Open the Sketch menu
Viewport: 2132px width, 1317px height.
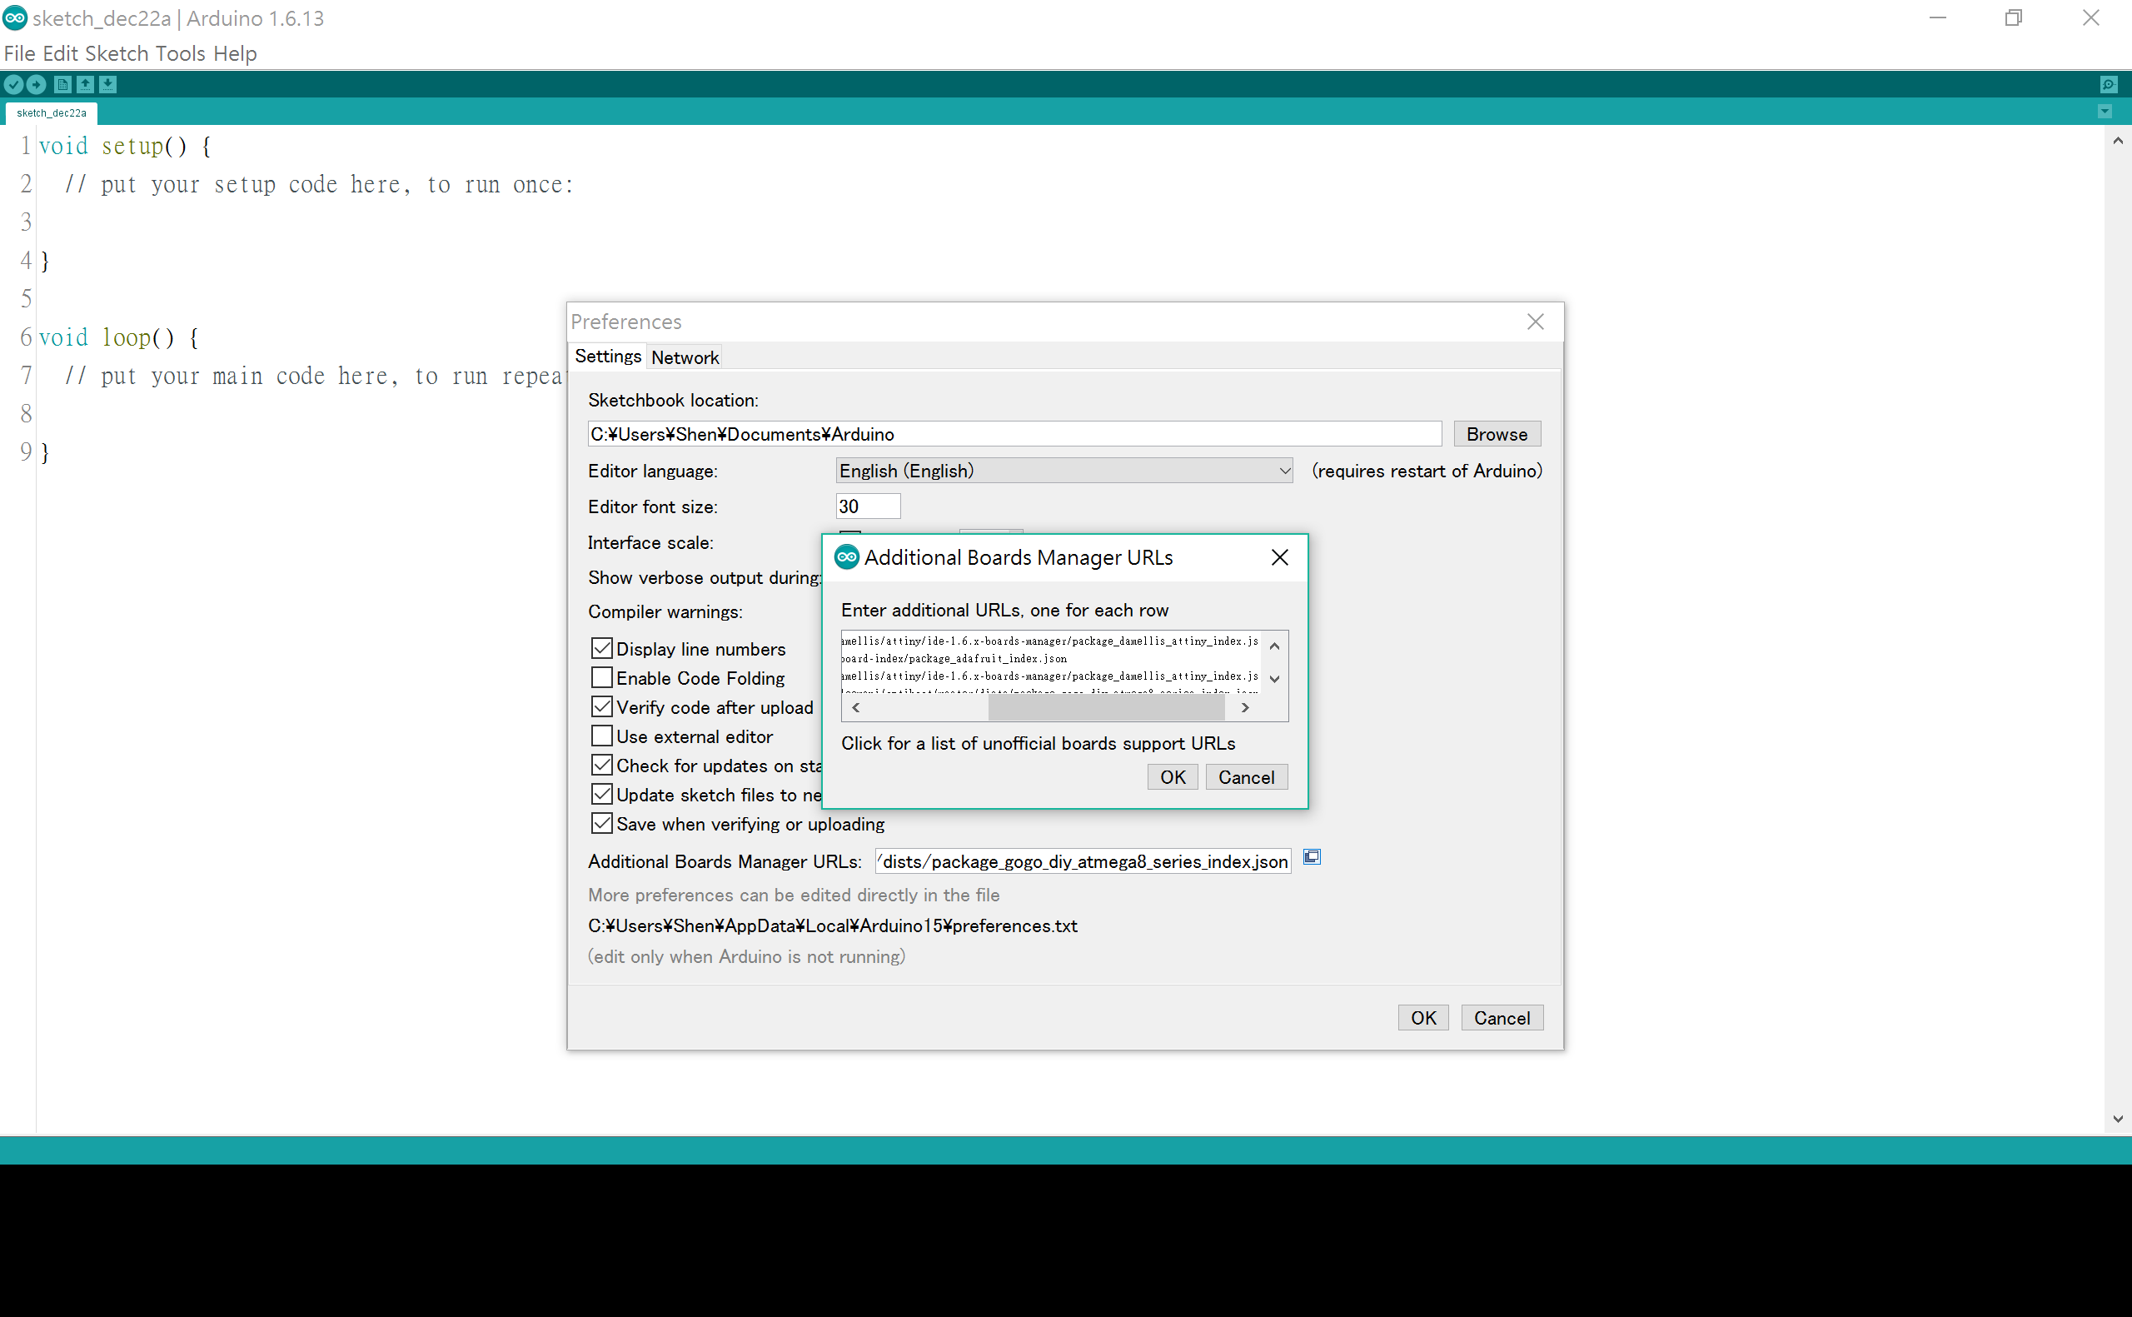(117, 54)
